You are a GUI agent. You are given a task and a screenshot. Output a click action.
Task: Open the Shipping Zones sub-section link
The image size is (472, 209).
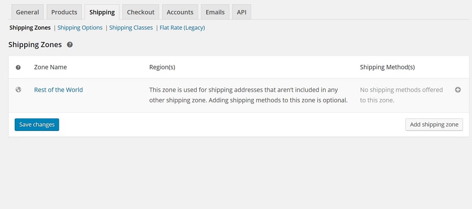click(x=30, y=28)
